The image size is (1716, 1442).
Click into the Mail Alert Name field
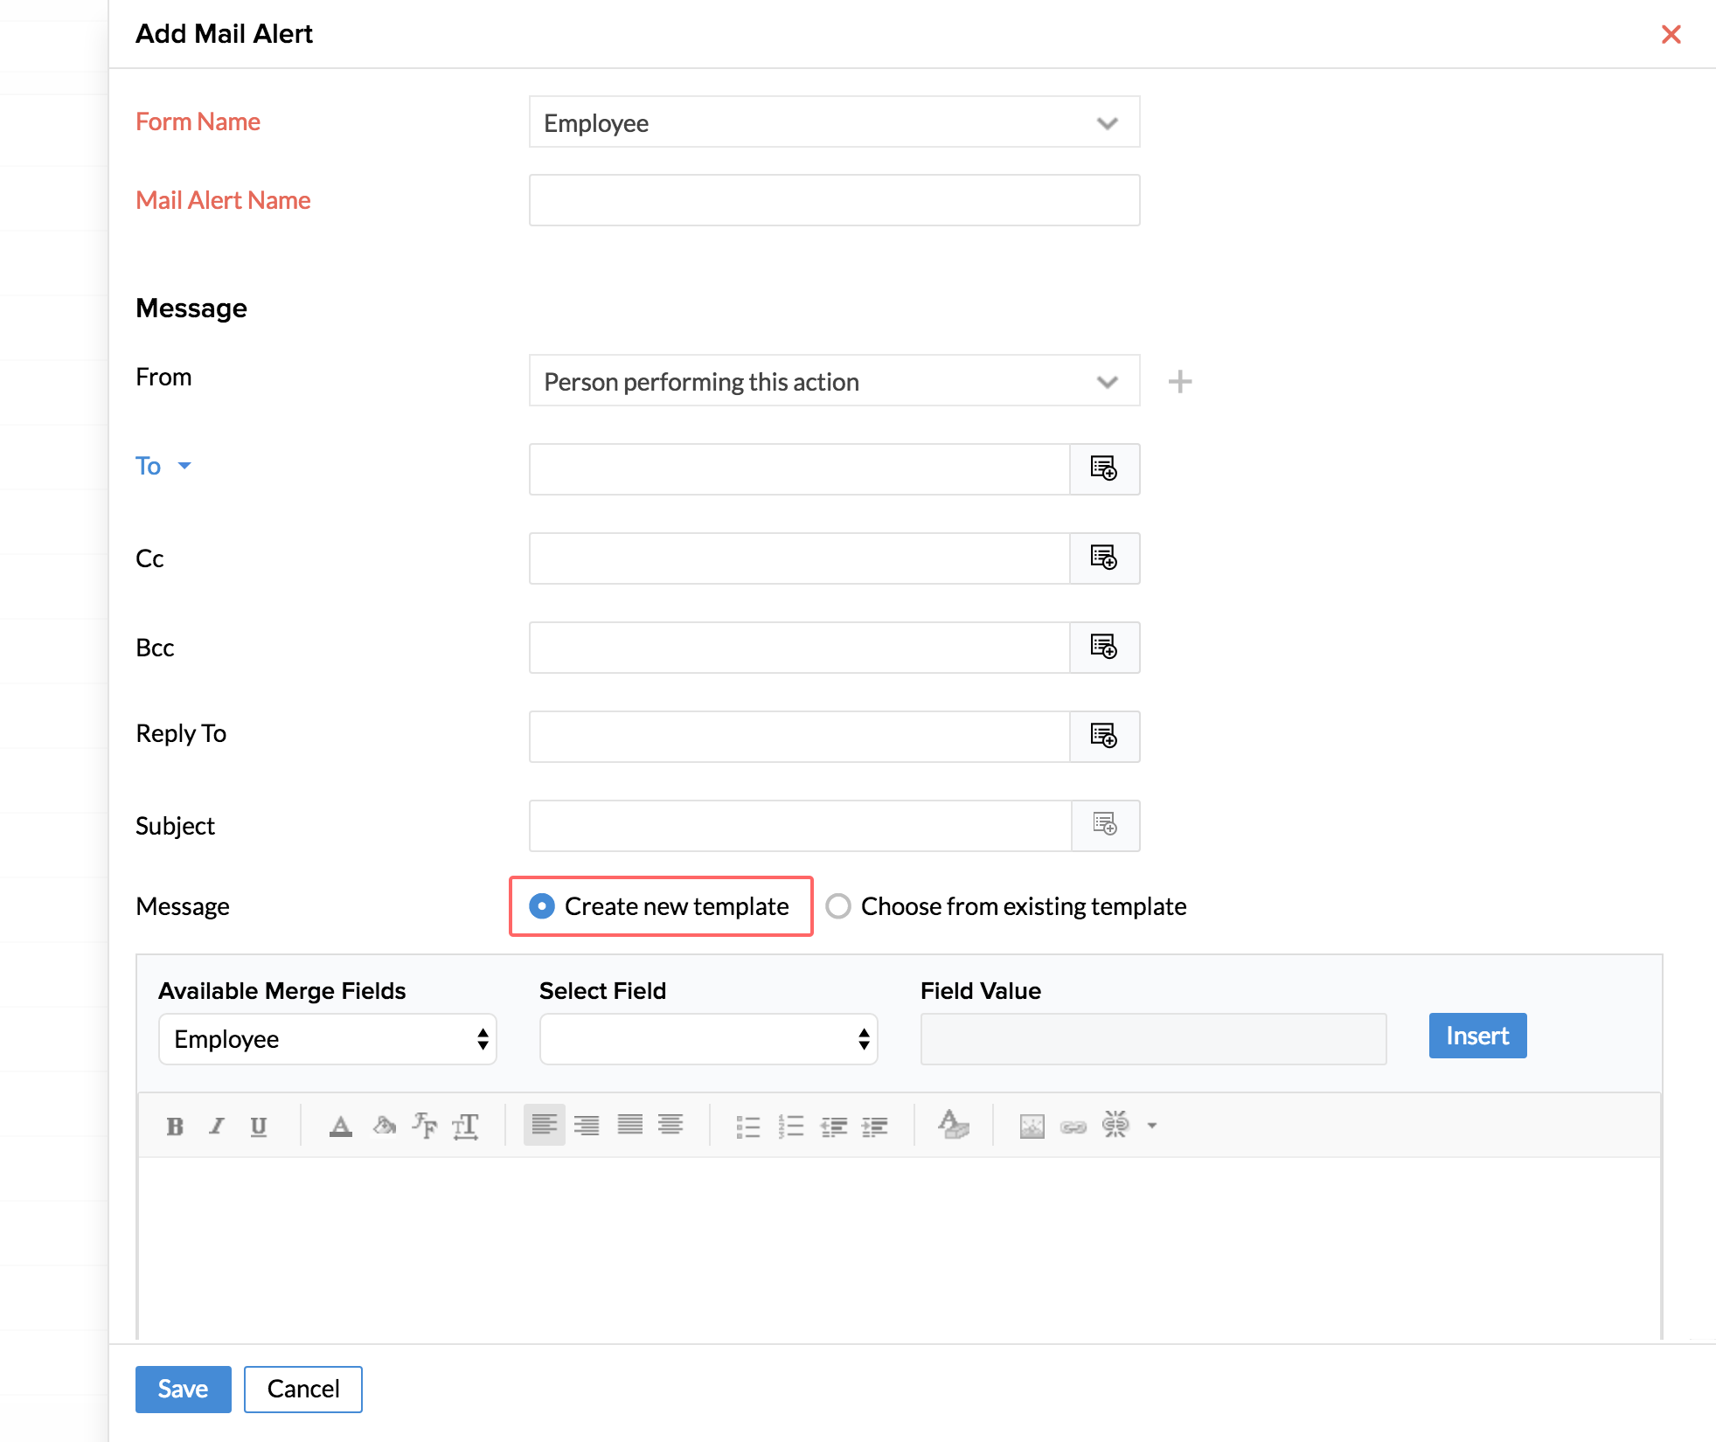click(833, 200)
